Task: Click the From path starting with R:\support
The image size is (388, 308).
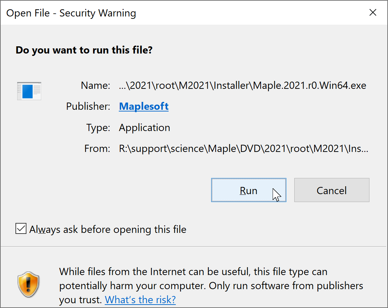Action: click(243, 149)
